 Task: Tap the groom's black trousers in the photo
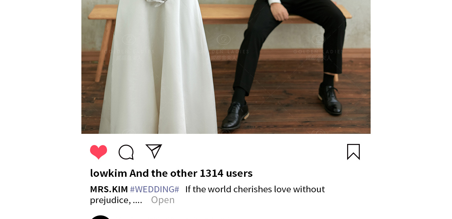coord(289,43)
